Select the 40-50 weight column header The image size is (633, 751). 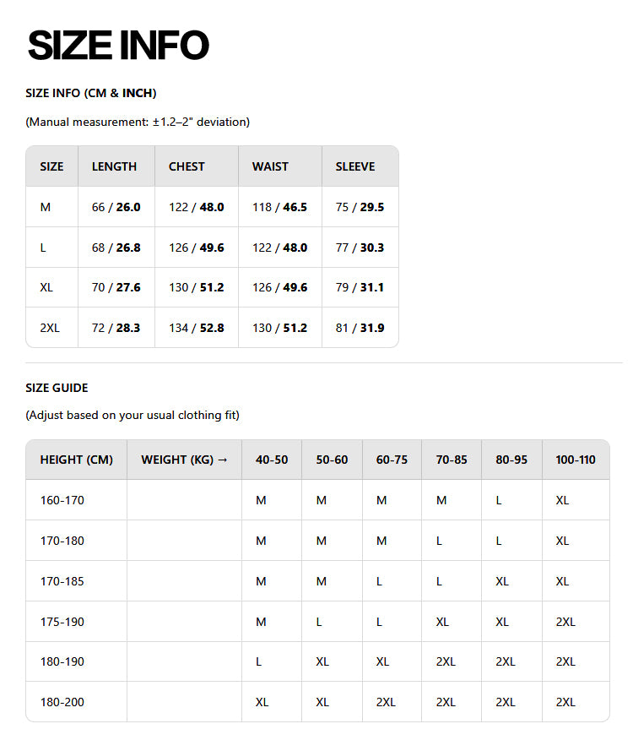point(272,460)
